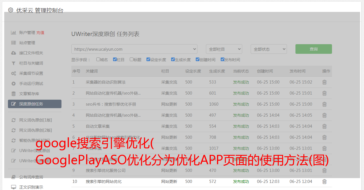Enable the 域名 field checkbox
The height and width of the screenshot is (190, 364).
tap(98, 59)
